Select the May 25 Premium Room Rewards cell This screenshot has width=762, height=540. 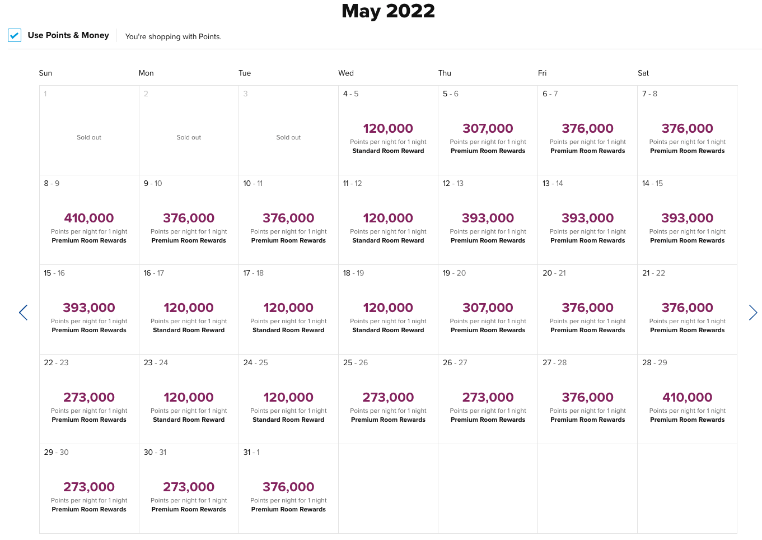pyautogui.click(x=387, y=399)
